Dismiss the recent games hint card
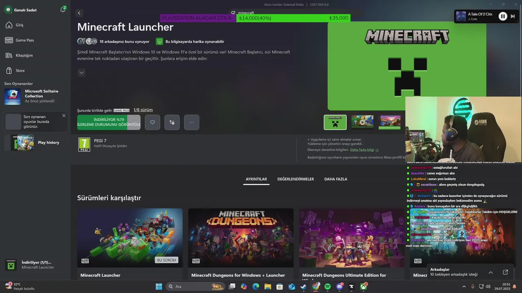This screenshot has width=522, height=293. click(64, 116)
